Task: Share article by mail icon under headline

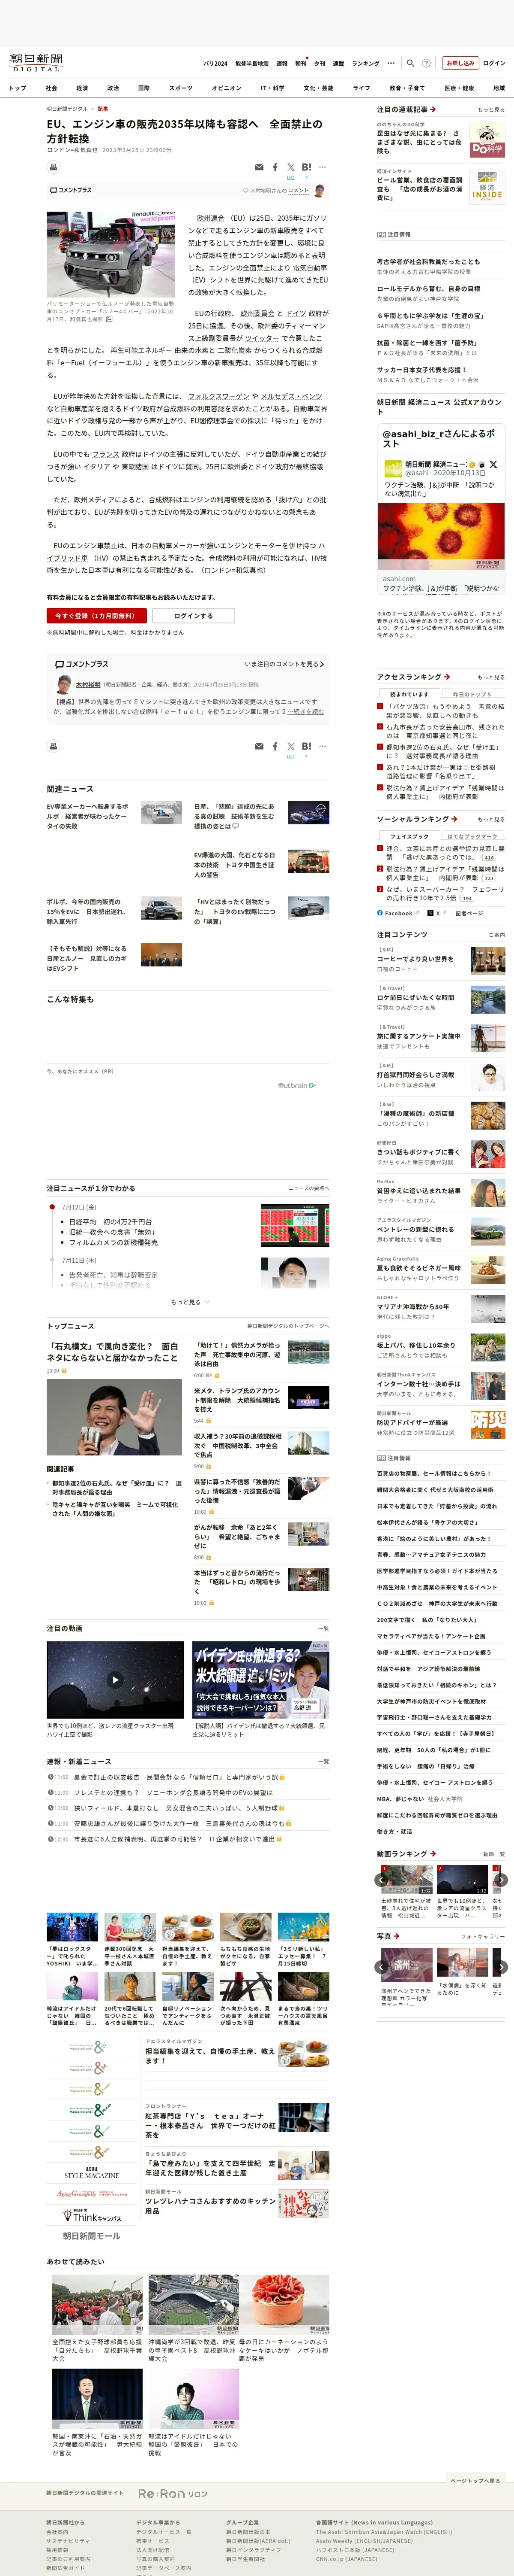Action: 260,167
